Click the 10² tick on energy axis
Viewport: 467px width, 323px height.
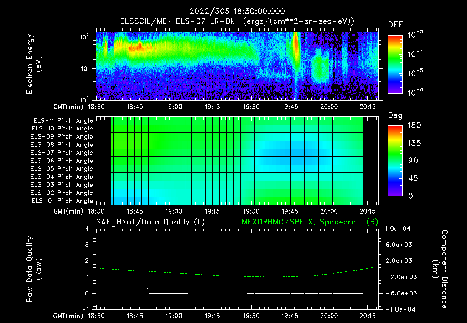(x=85, y=37)
